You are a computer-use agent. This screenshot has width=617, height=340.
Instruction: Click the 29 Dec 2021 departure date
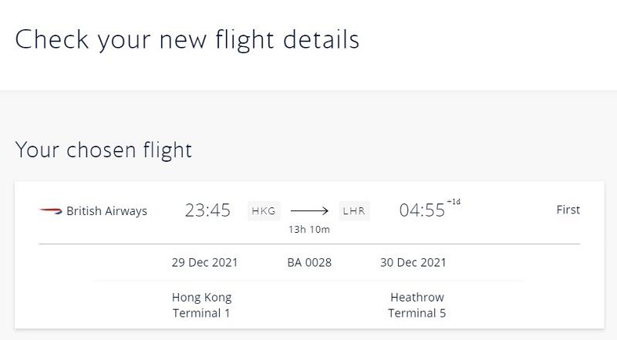tap(204, 262)
